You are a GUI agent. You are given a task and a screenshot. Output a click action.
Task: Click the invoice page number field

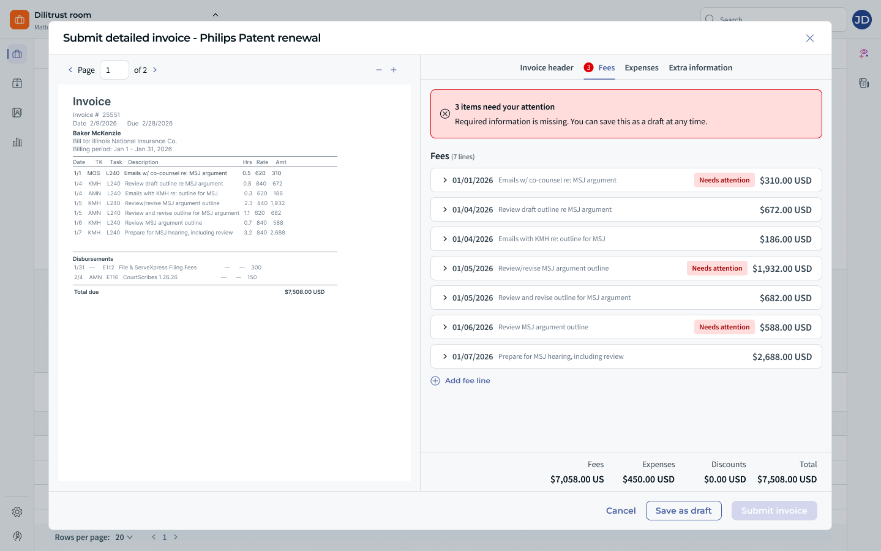coord(114,70)
